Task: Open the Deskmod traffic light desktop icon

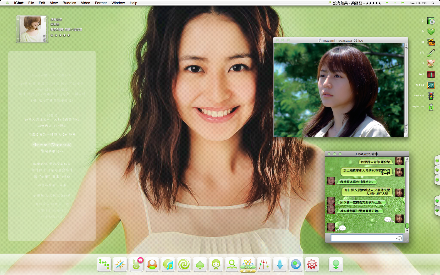Action: coord(431,96)
